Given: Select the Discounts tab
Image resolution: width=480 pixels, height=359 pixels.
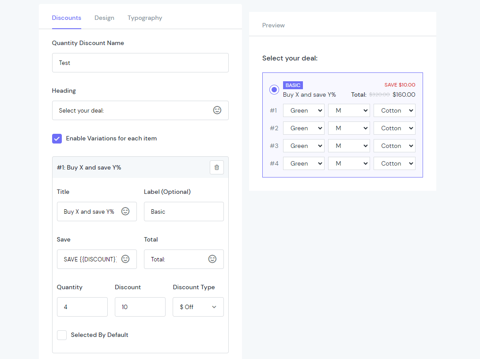Looking at the screenshot, I should [66, 18].
